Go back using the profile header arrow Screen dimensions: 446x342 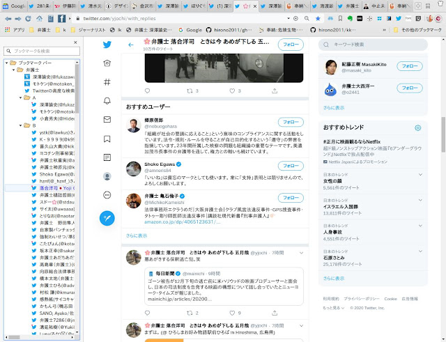[130, 45]
